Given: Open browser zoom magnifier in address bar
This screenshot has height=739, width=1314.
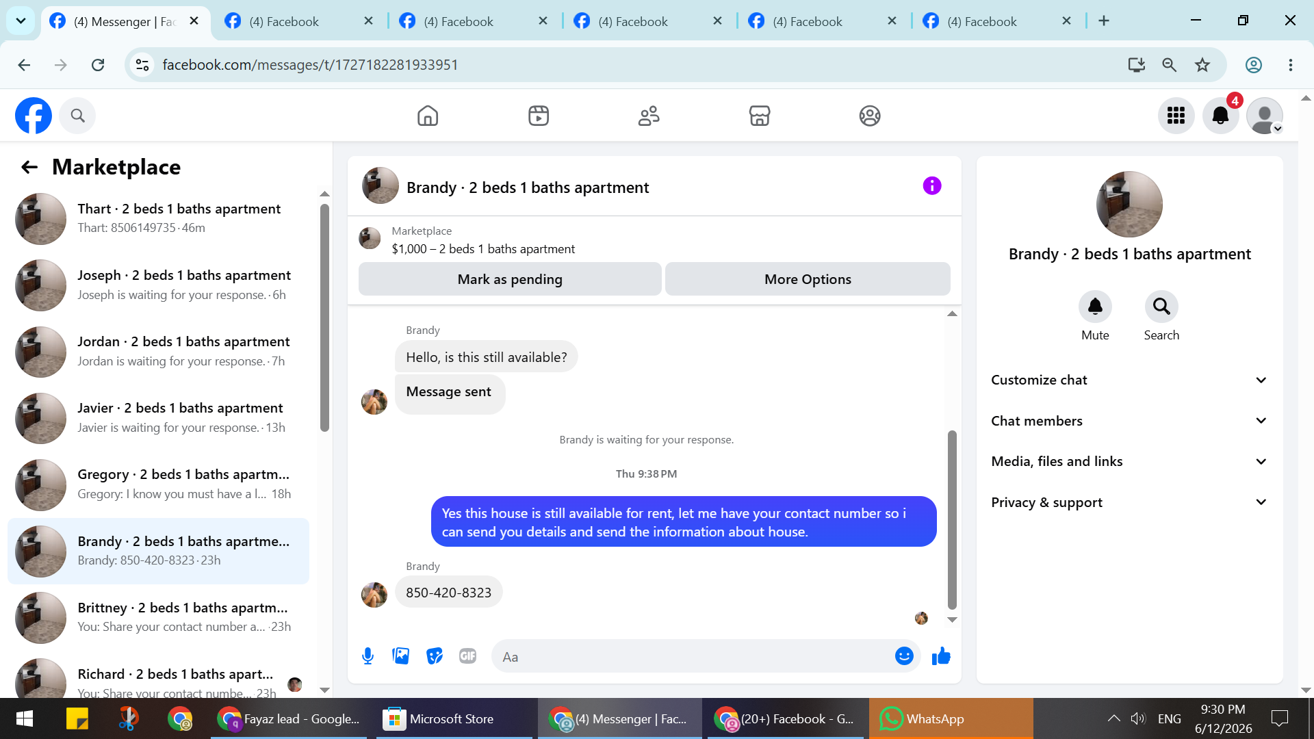Looking at the screenshot, I should [x=1170, y=65].
